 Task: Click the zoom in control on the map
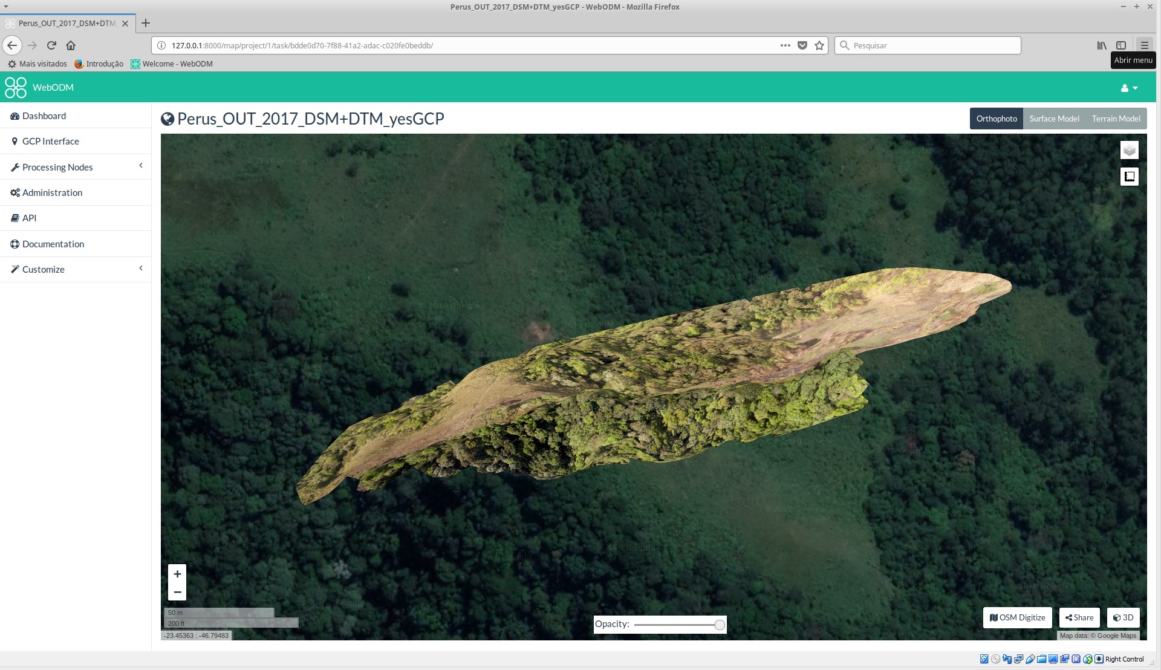coord(177,574)
